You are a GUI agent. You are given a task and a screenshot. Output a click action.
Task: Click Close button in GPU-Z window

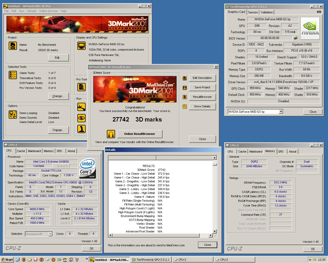[x=313, y=112]
